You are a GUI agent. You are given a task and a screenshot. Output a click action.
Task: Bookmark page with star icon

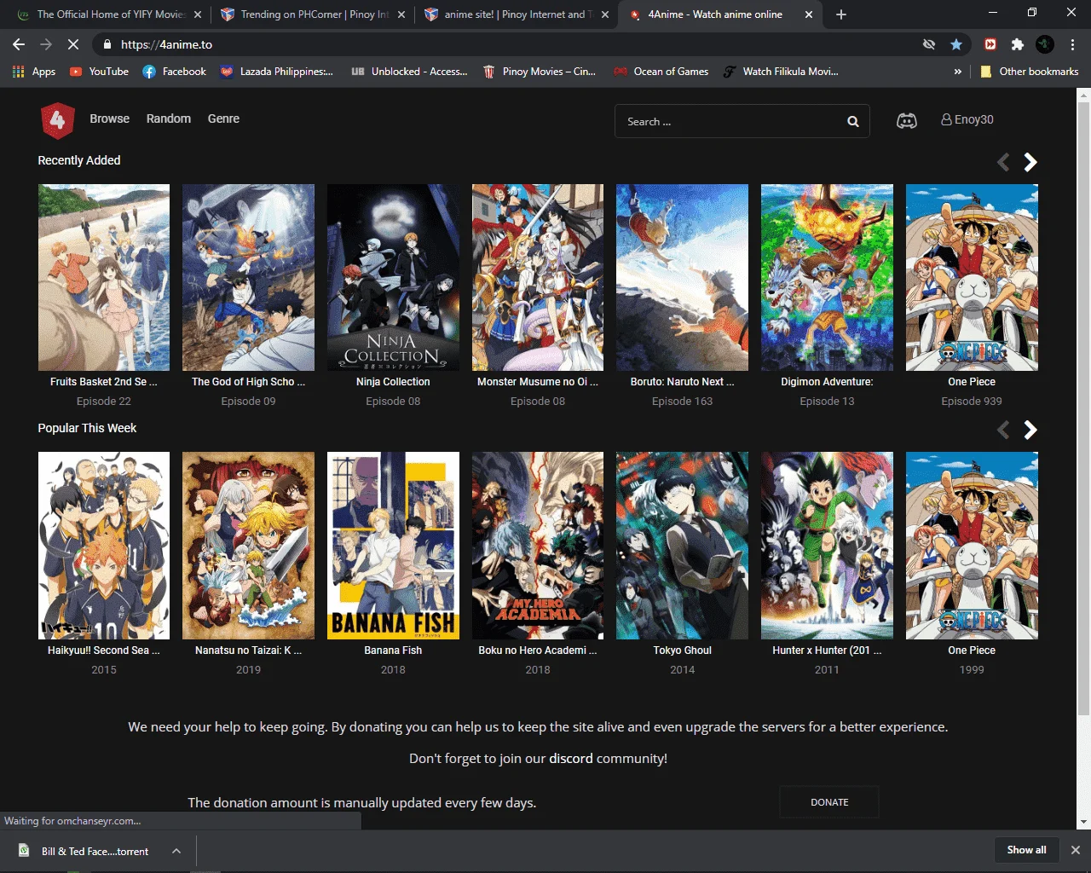coord(956,44)
